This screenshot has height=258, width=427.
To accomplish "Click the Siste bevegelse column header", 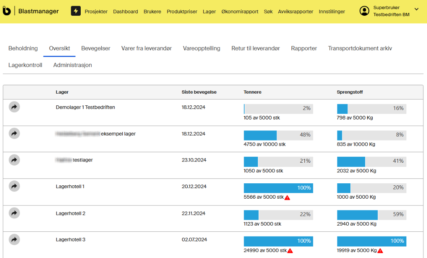I will (x=199, y=92).
